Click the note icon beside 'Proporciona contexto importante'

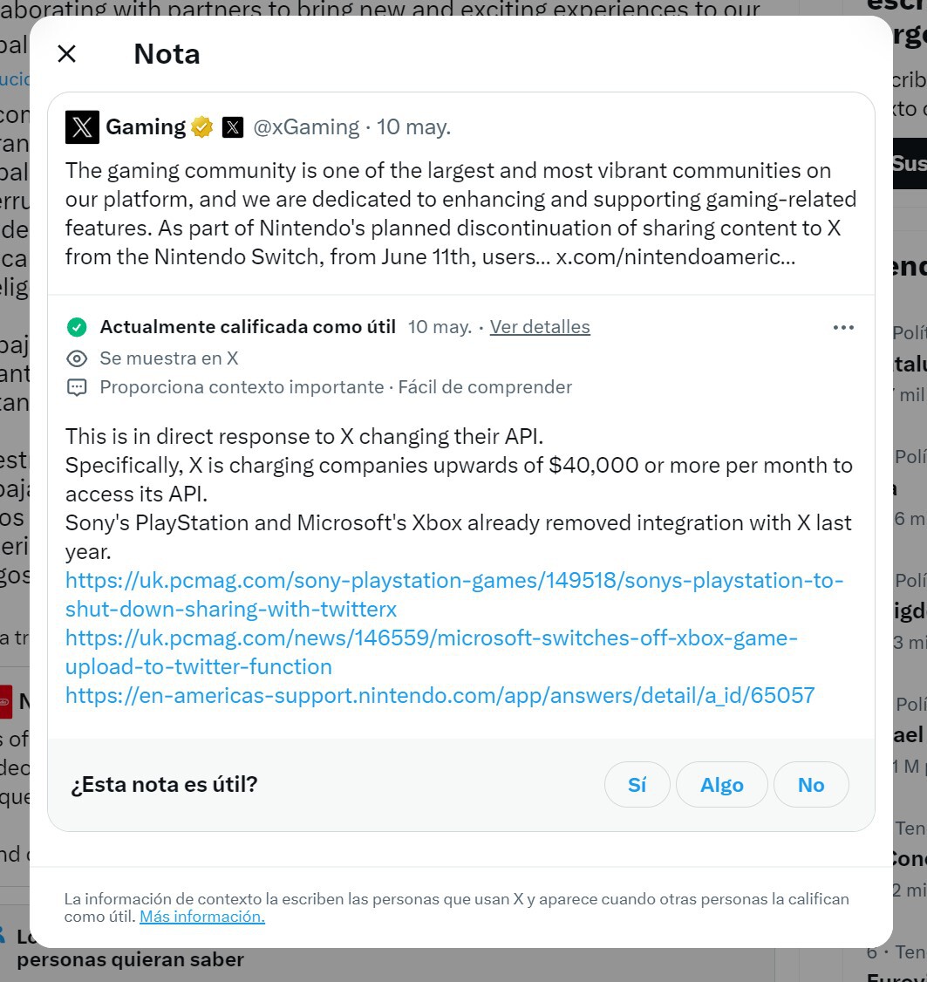tap(77, 387)
